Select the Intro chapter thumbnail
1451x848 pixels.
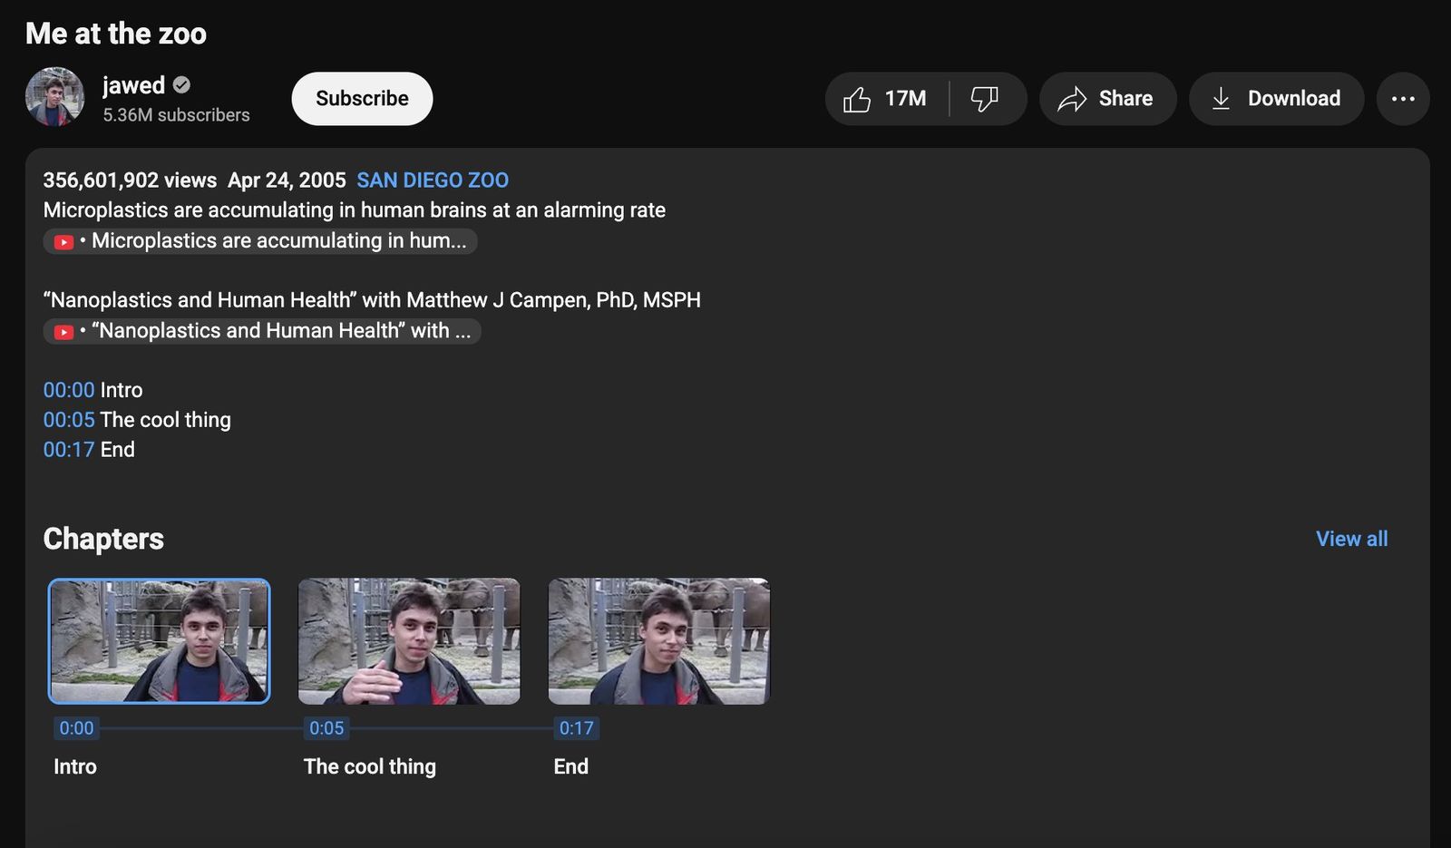[160, 641]
